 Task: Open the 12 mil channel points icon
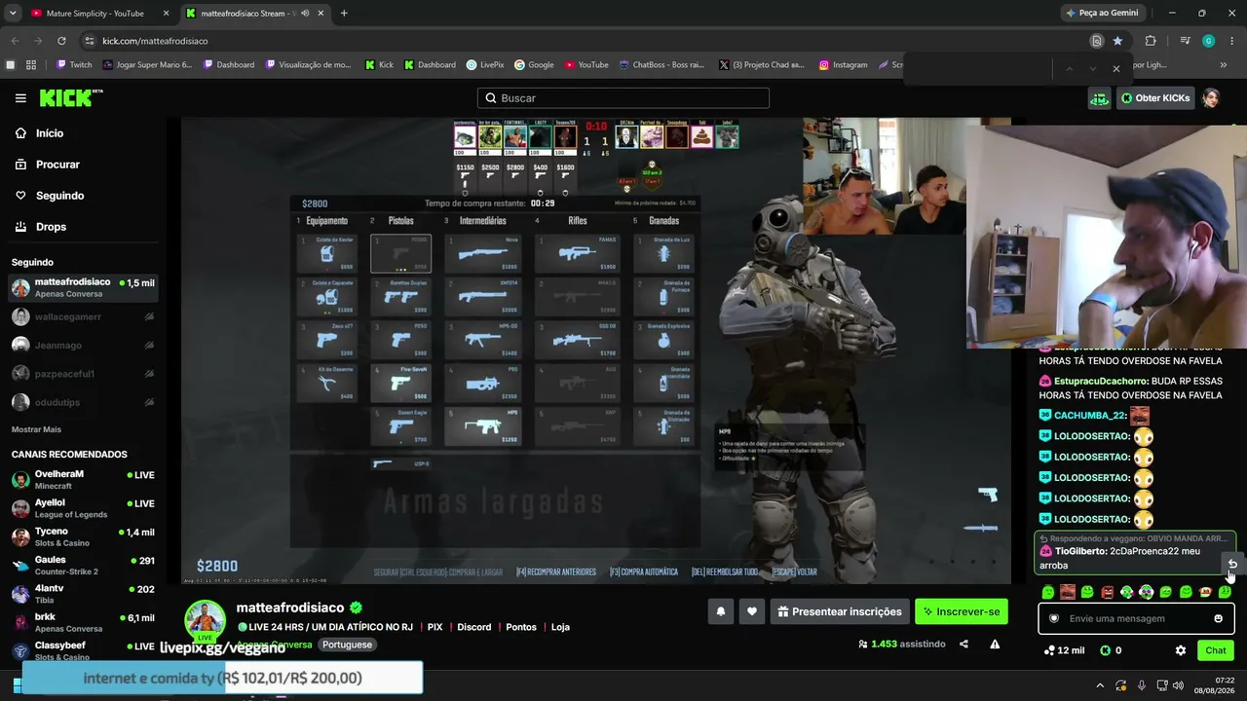coord(1049,650)
